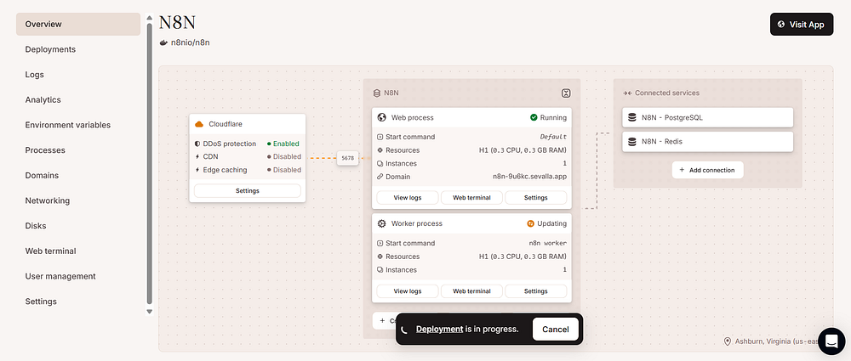Click the Web process globe icon

pyautogui.click(x=382, y=117)
